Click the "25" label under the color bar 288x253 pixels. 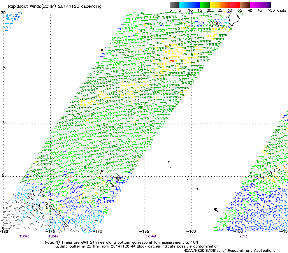(x=220, y=11)
